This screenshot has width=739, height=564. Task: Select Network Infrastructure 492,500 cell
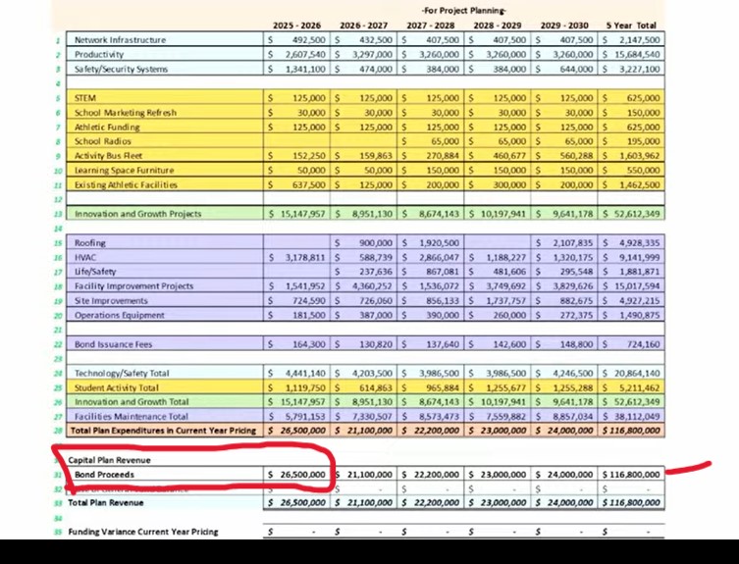pyautogui.click(x=297, y=40)
